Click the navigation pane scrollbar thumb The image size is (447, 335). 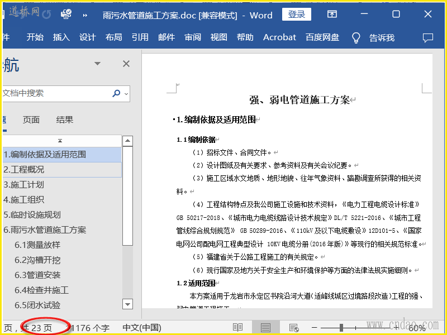point(127,196)
